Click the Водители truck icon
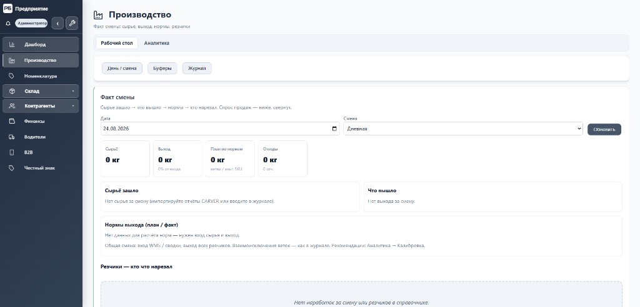This screenshot has width=640, height=307. 12,137
